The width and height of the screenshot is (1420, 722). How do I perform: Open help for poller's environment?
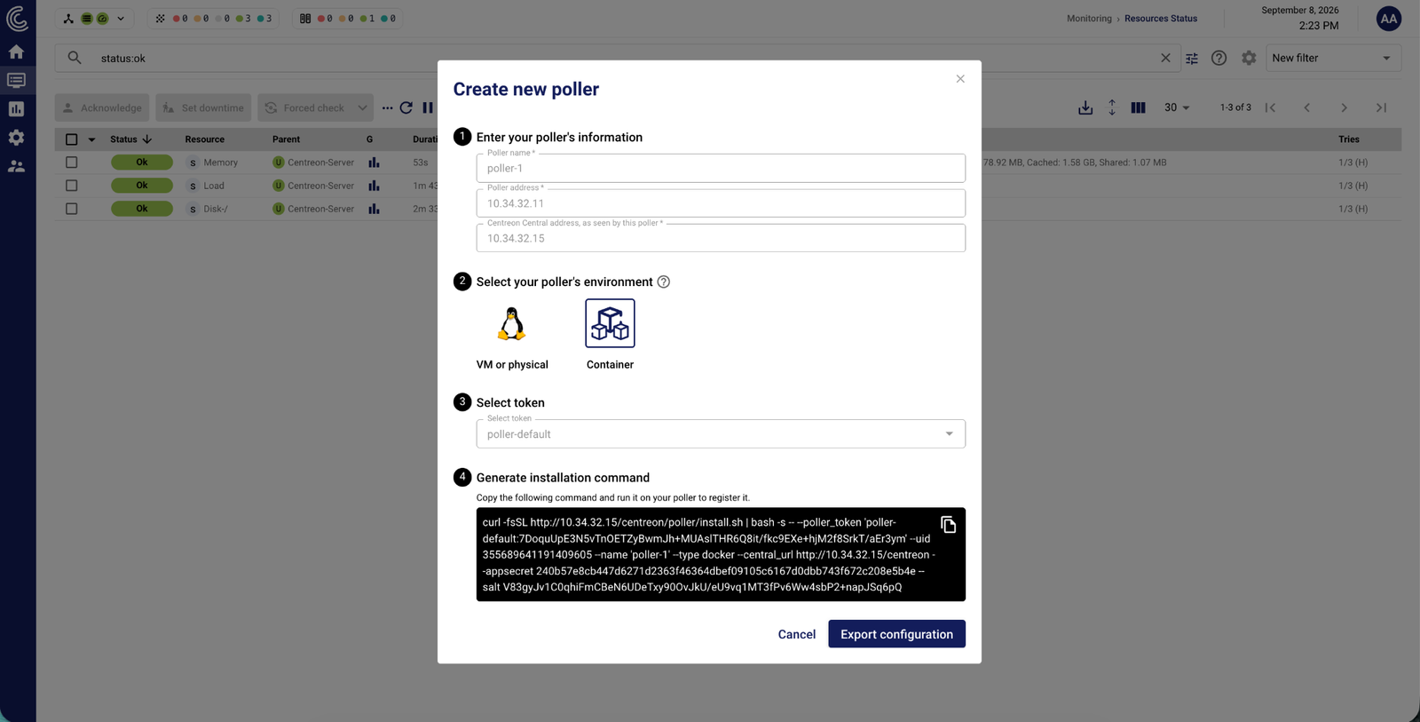click(x=663, y=282)
